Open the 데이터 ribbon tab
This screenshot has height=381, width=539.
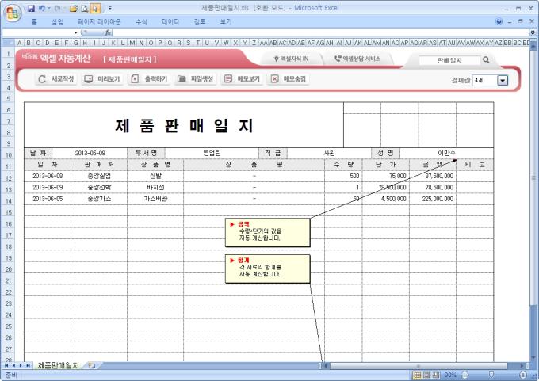pos(170,21)
